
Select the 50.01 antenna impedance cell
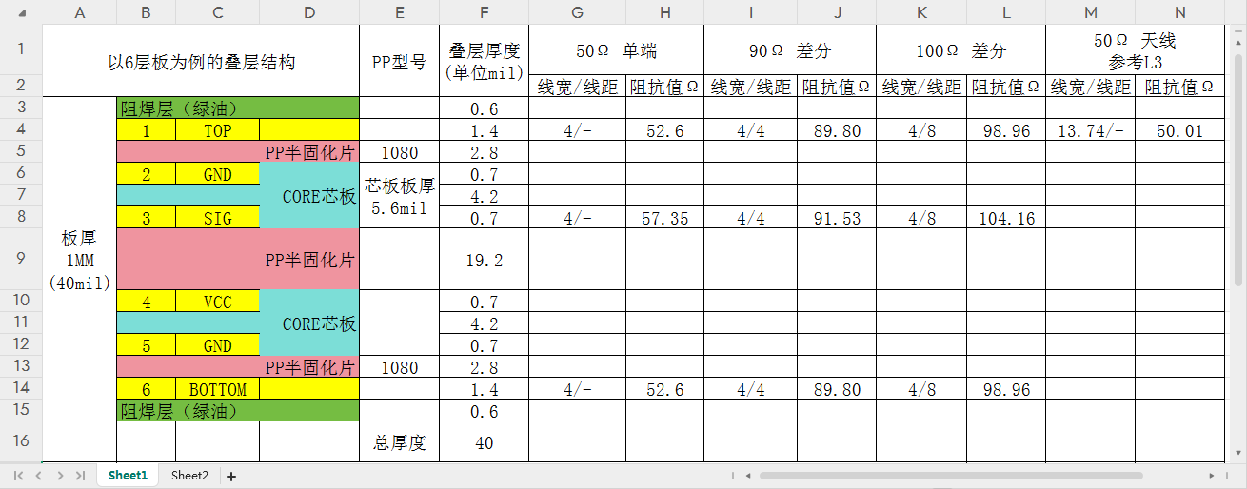(1179, 129)
